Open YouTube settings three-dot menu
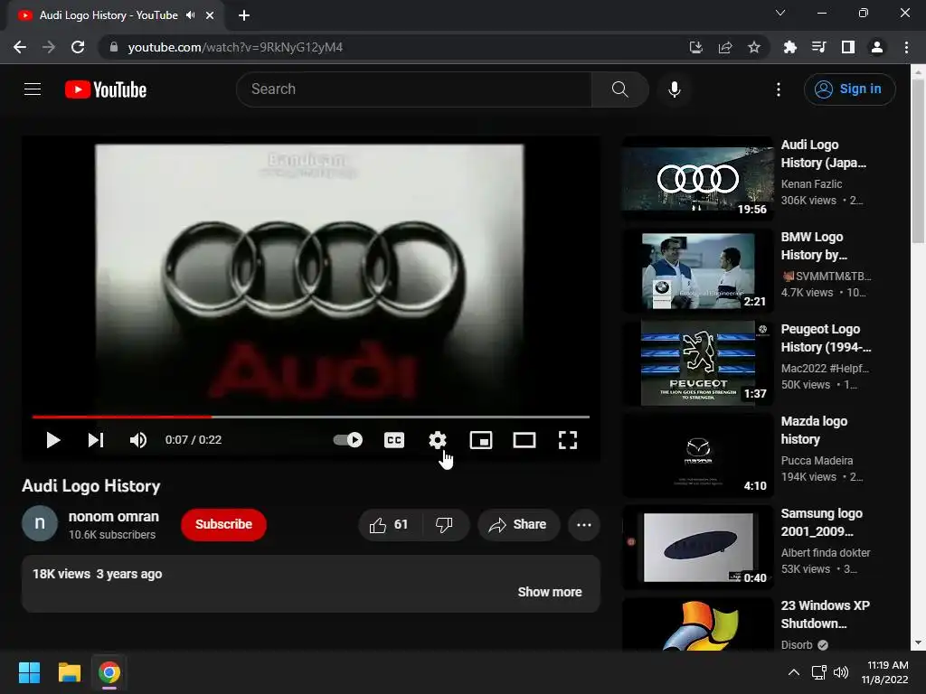This screenshot has width=926, height=694. tap(779, 89)
